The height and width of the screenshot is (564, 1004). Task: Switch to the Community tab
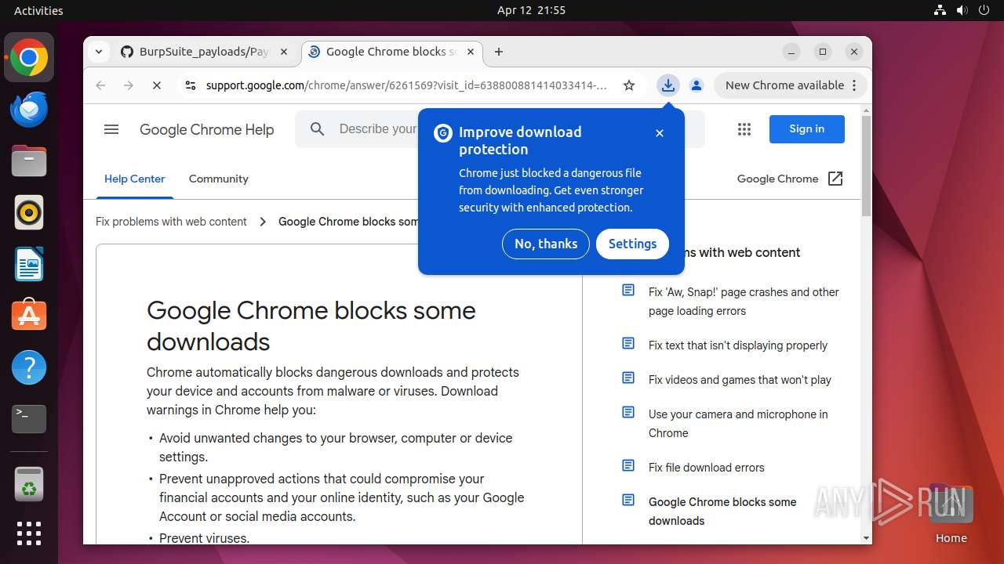point(218,179)
